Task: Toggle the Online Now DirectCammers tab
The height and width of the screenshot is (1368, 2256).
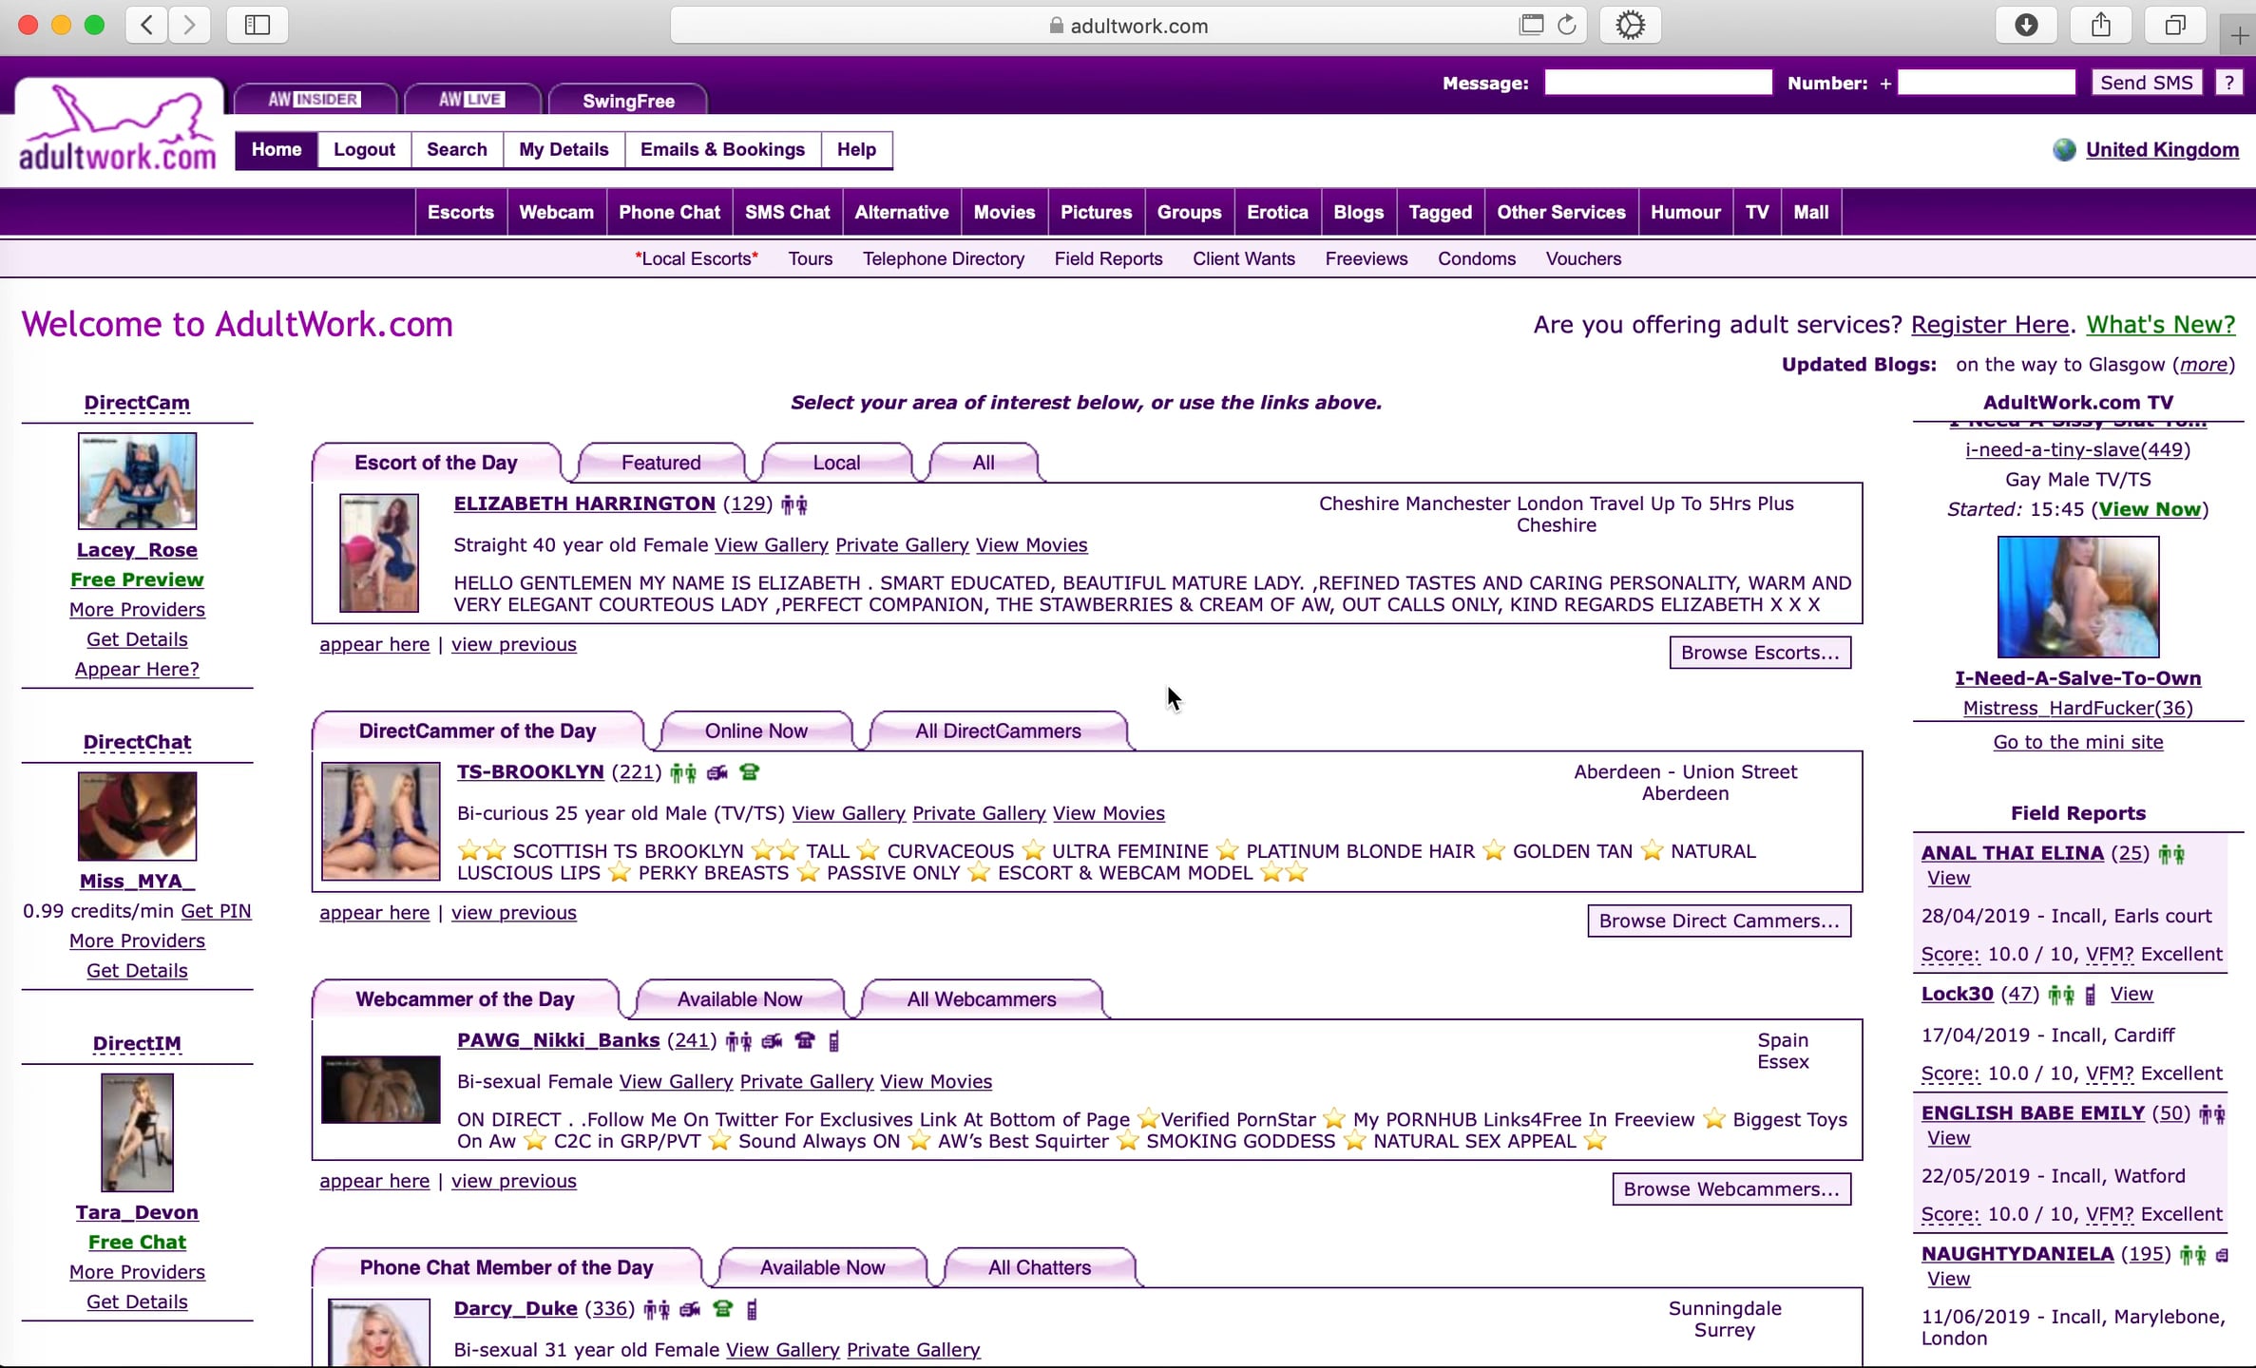Action: pyautogui.click(x=755, y=730)
